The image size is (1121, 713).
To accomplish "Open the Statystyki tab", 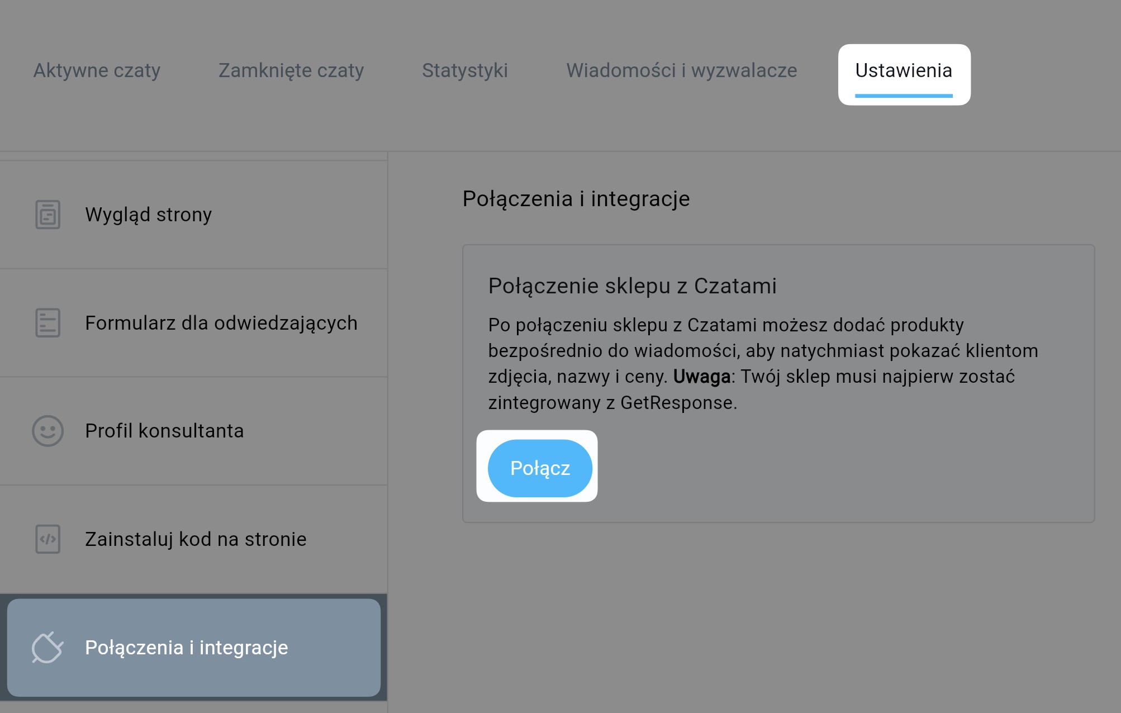I will (465, 71).
